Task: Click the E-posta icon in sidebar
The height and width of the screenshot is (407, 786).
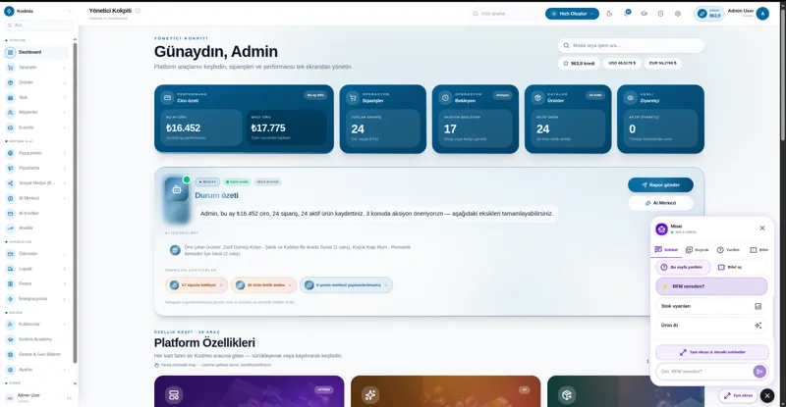Action: tap(10, 127)
